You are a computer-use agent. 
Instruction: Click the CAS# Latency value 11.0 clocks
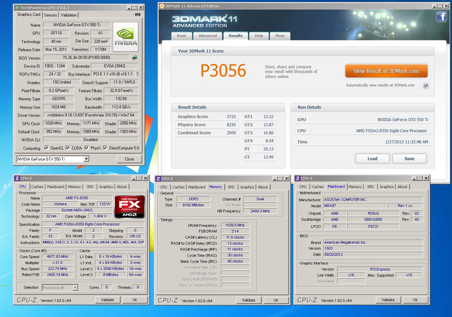[235, 237]
